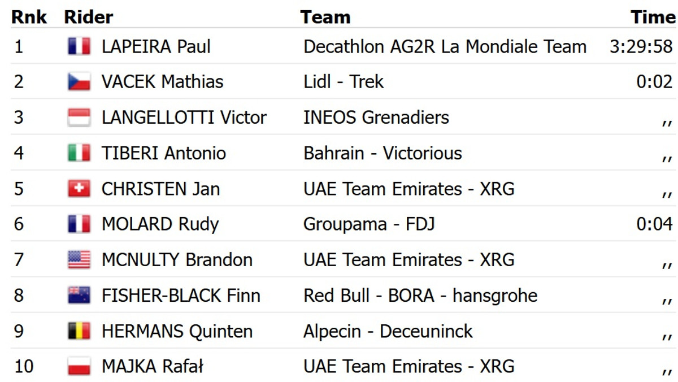Open INEOS Grenadiers team link
Image resolution: width=678 pixels, height=382 pixels.
376,118
